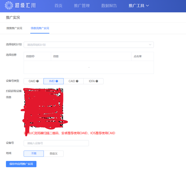Choose 自定义 for region
This screenshot has width=186, height=171.
pos(54,154)
